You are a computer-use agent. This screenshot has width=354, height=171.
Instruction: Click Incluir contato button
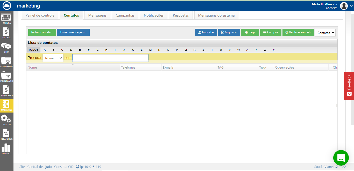pyautogui.click(x=42, y=32)
